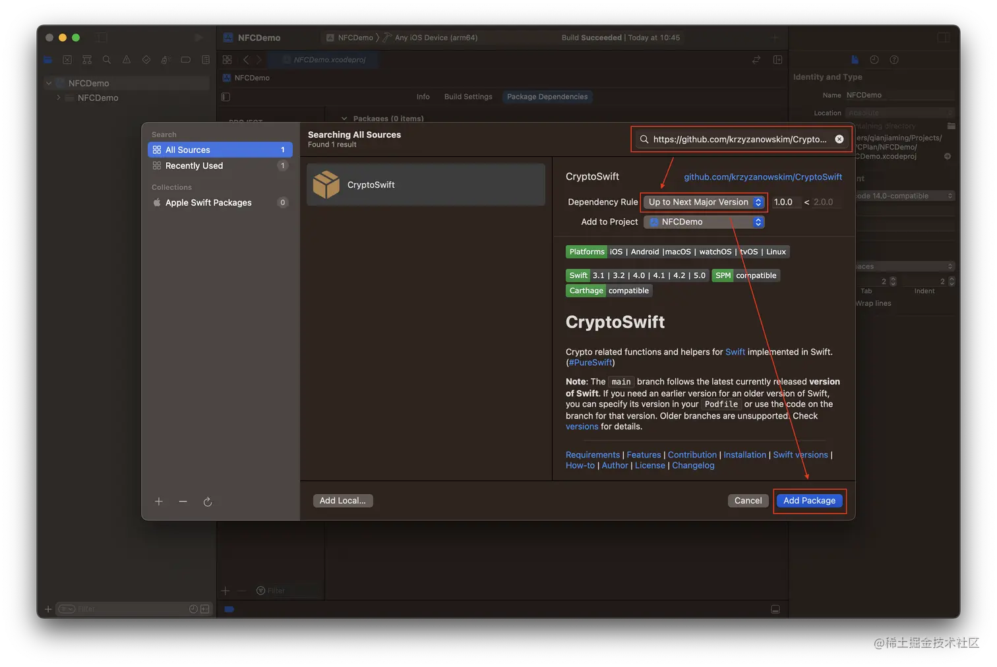Open the Test navigator diamond icon
Screen dimensions: 997x667
[146, 60]
